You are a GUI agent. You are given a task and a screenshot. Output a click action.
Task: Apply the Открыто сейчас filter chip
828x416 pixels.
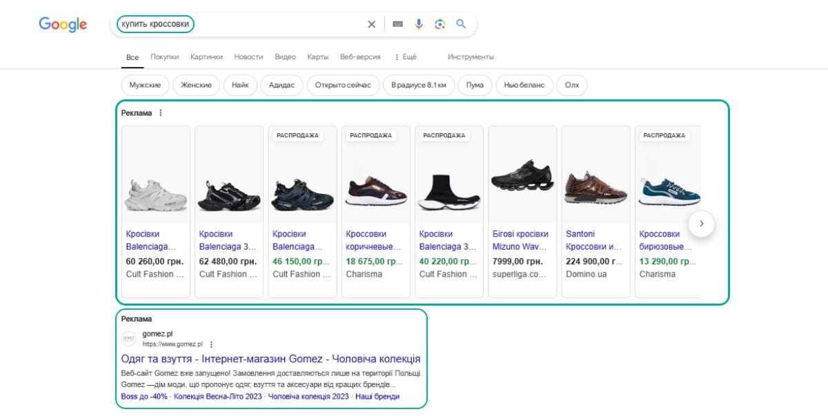[343, 85]
